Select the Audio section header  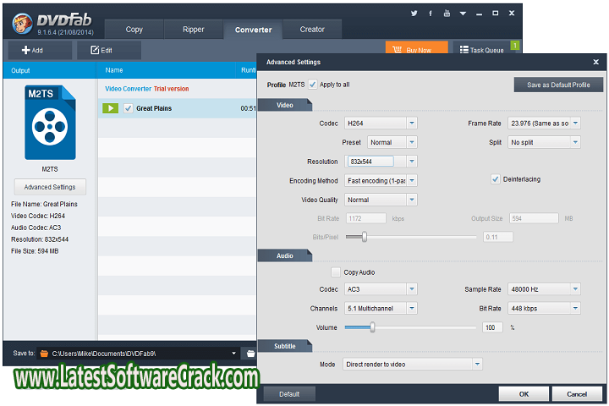point(285,255)
